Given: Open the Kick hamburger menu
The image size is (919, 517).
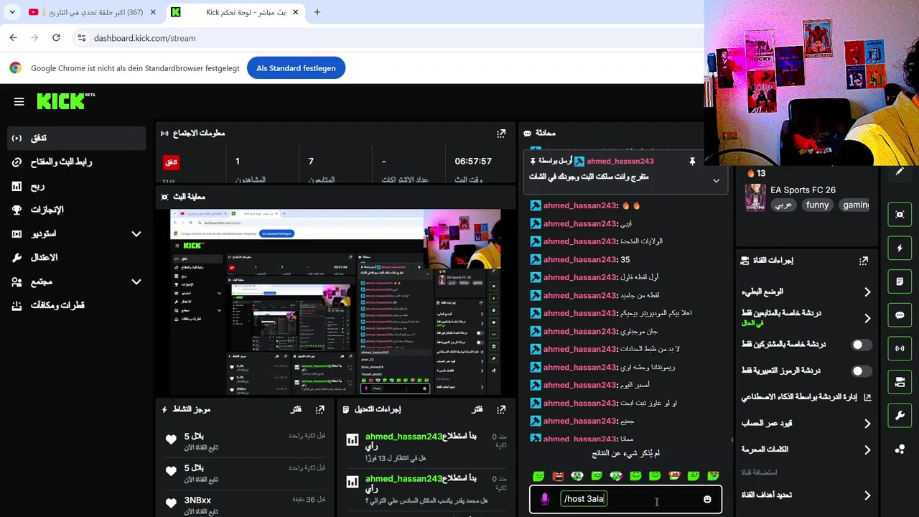Looking at the screenshot, I should (19, 102).
